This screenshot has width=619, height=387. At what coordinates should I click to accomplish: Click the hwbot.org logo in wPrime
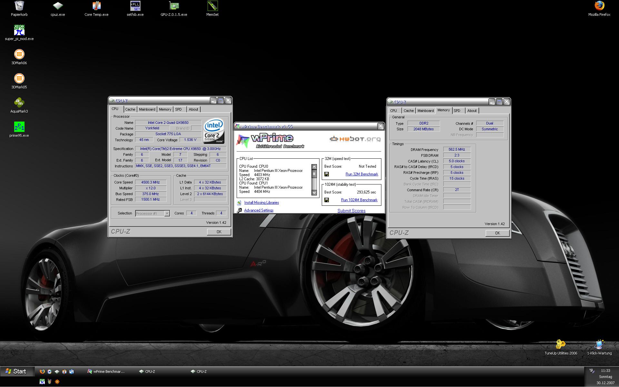[355, 139]
